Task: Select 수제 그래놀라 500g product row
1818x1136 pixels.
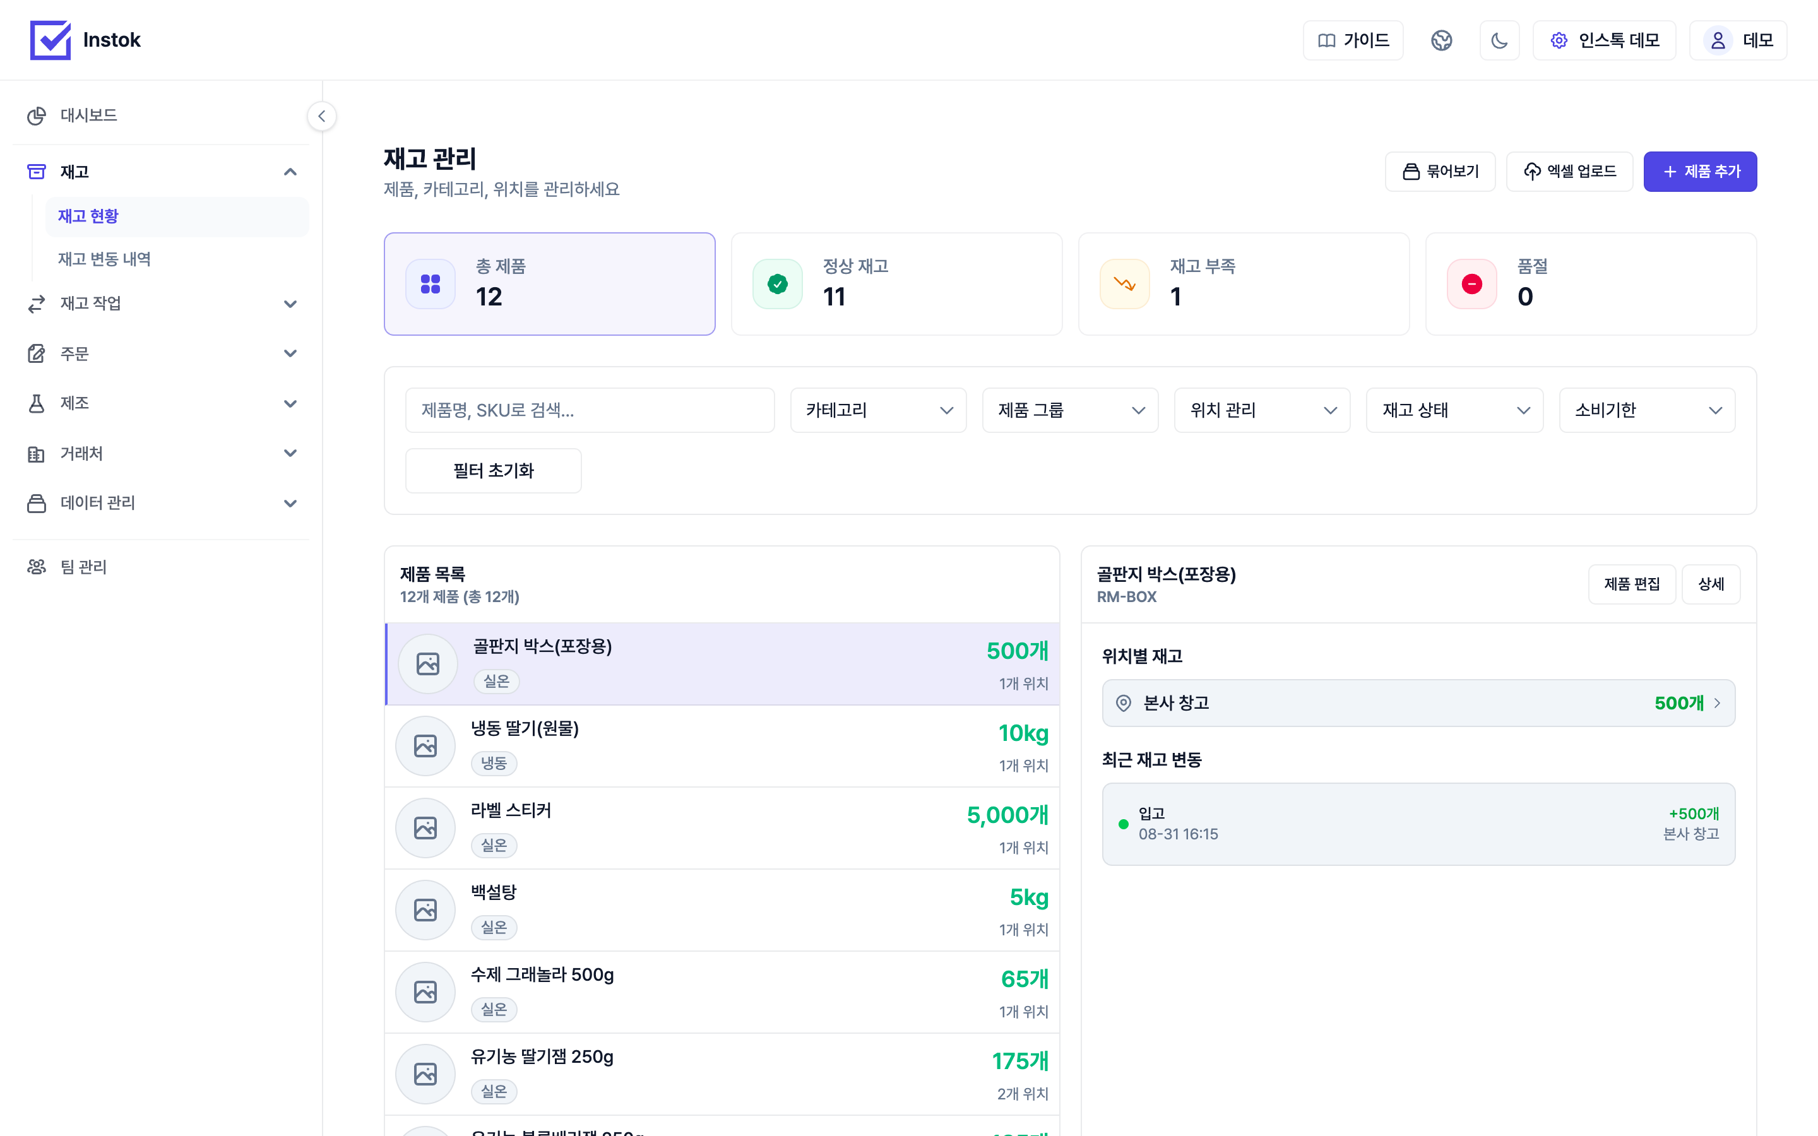Action: coord(722,991)
